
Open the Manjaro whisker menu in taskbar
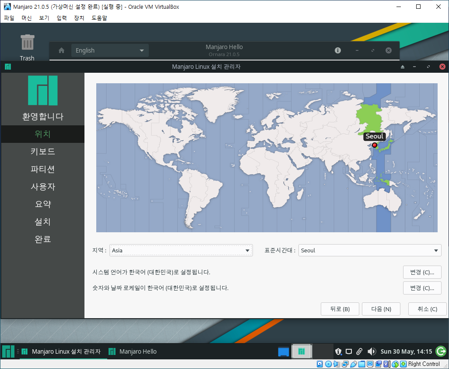coord(8,351)
